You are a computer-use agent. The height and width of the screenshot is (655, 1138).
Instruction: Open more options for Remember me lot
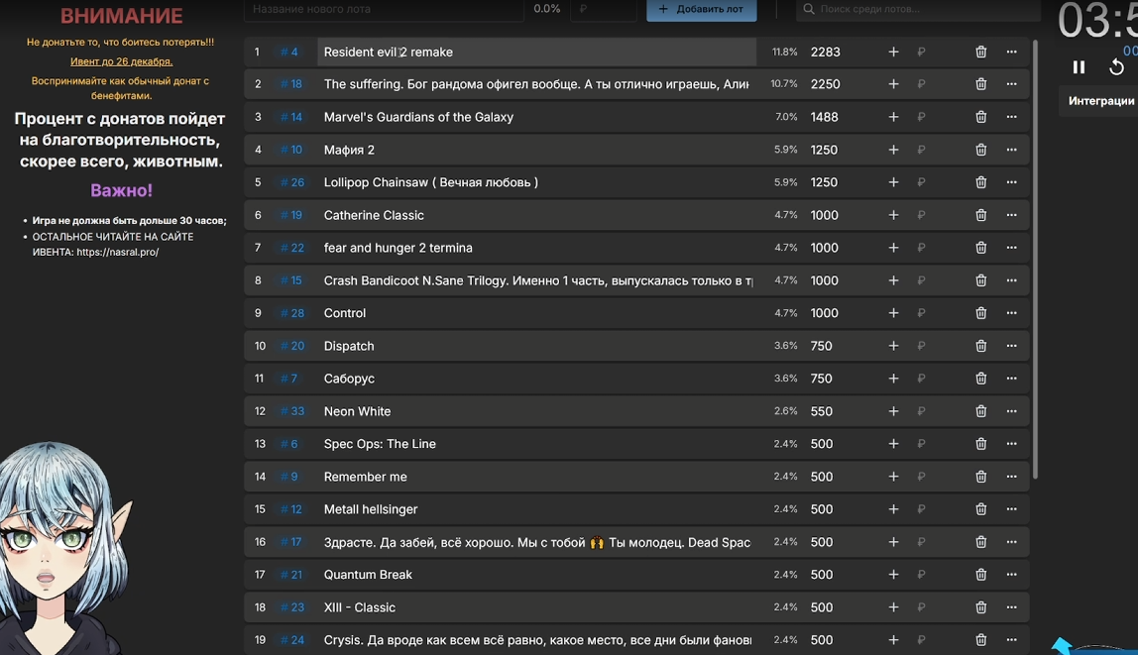[x=1012, y=477]
